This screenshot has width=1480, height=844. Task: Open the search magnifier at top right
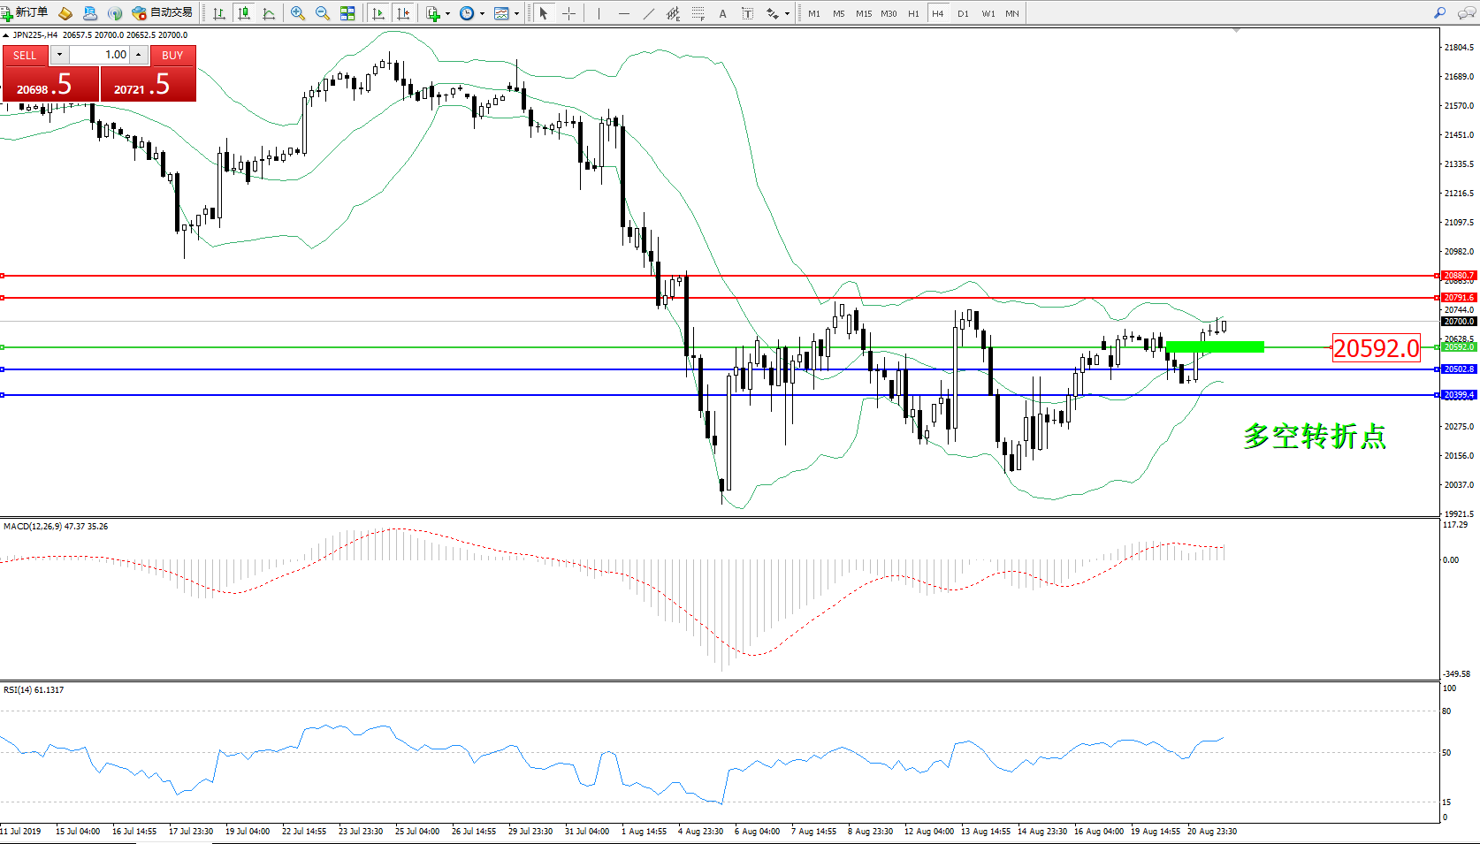pyautogui.click(x=1440, y=13)
